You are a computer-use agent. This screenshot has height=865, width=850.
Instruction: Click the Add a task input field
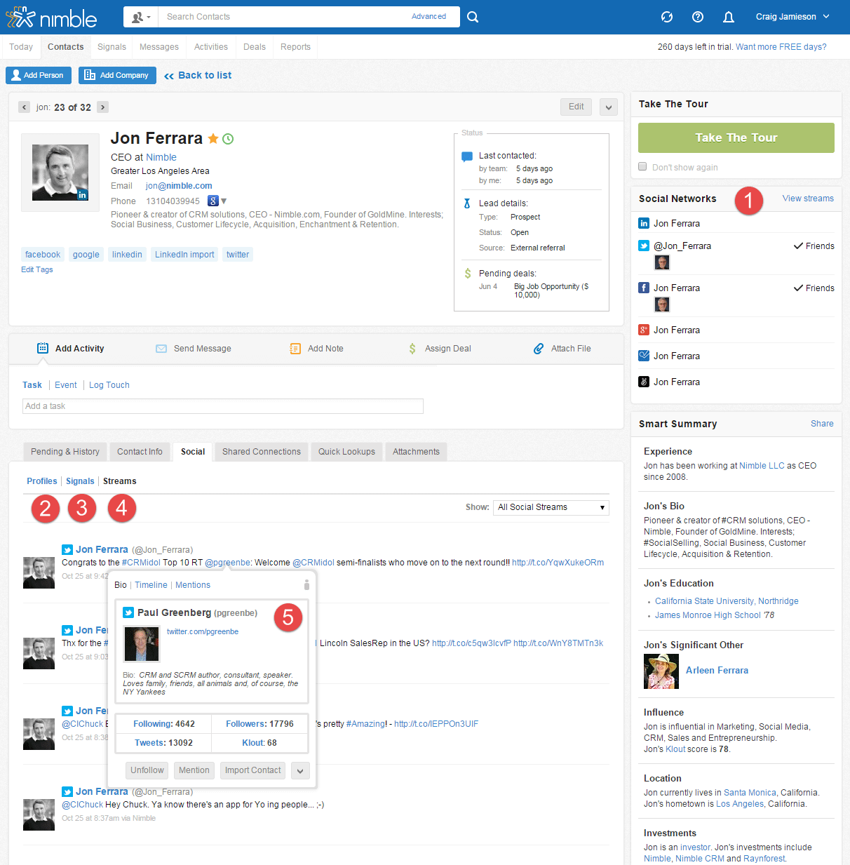pos(222,406)
